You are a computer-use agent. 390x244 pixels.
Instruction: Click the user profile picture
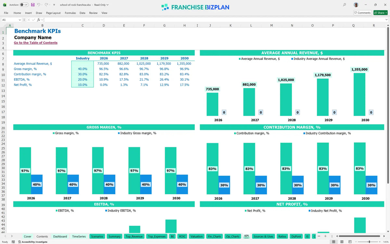coord(357,5)
